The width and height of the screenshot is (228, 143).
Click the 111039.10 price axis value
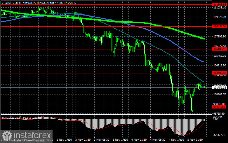(220, 8)
